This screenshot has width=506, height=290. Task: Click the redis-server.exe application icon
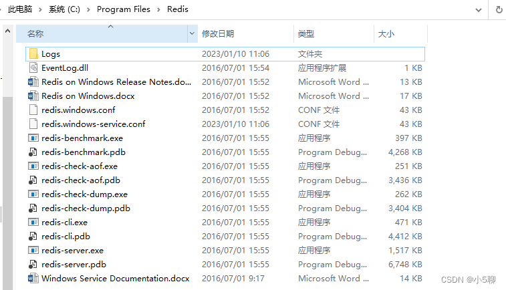click(x=33, y=250)
